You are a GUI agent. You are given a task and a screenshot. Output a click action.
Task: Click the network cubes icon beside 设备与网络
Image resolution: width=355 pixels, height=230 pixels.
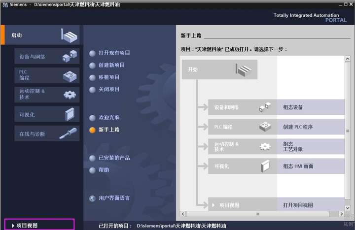point(70,56)
